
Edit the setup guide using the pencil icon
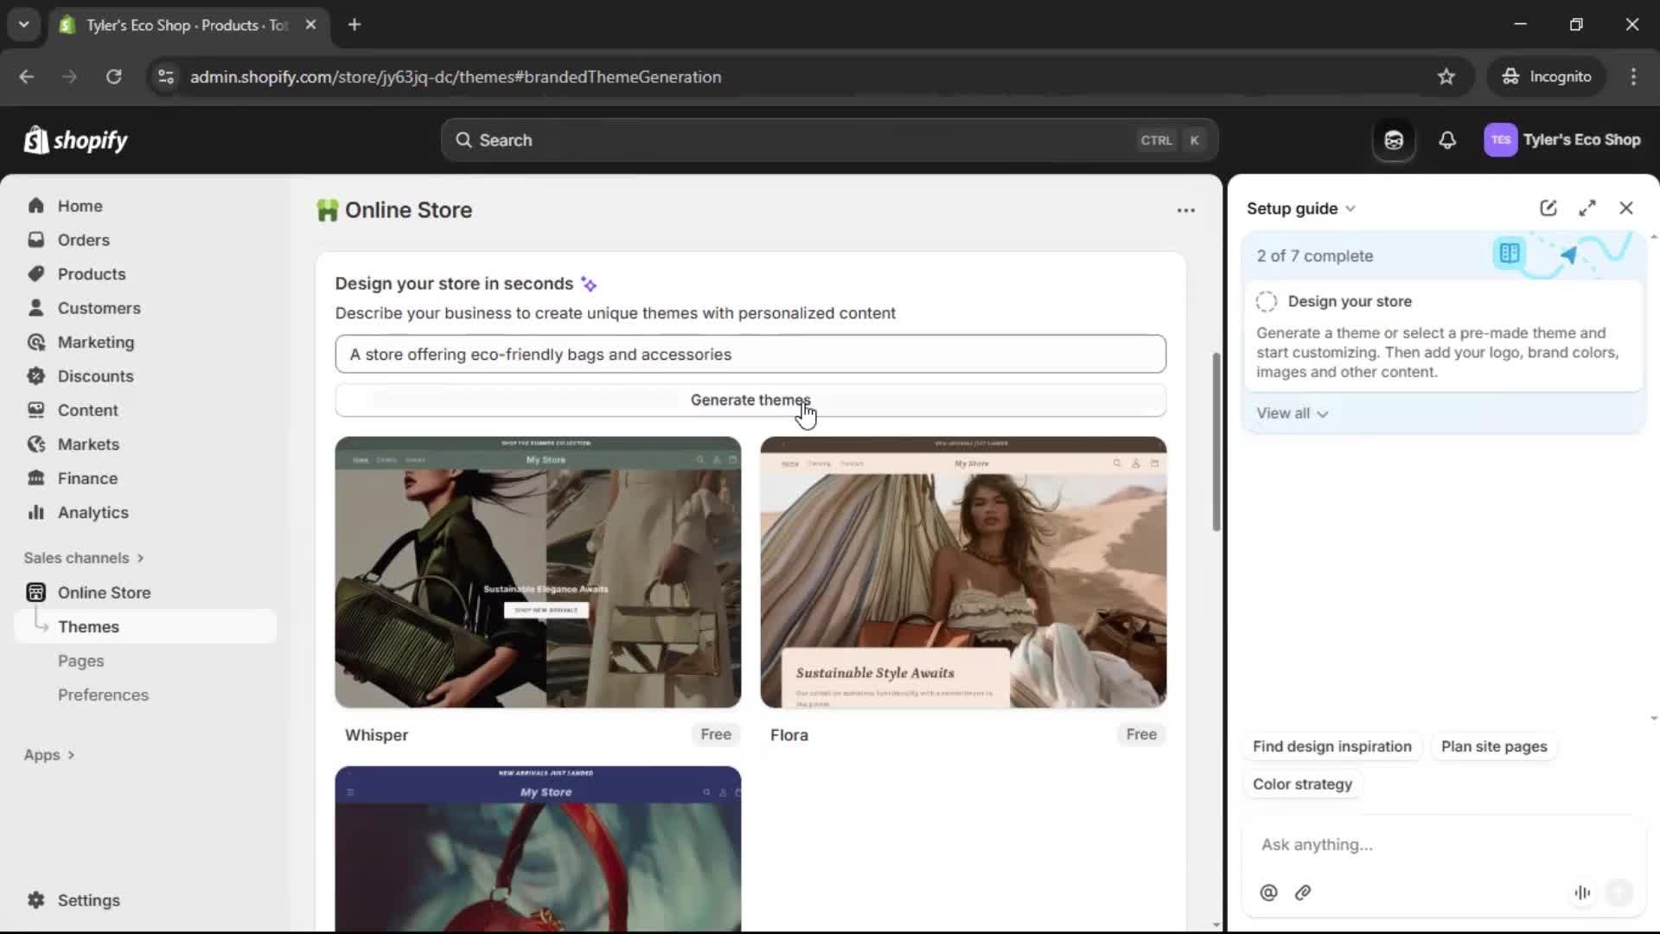[1548, 208]
